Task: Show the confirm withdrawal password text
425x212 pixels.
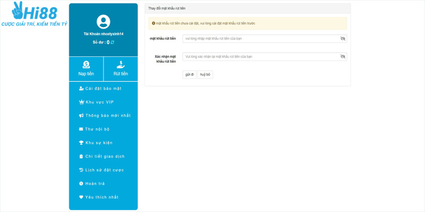Action: (343, 56)
